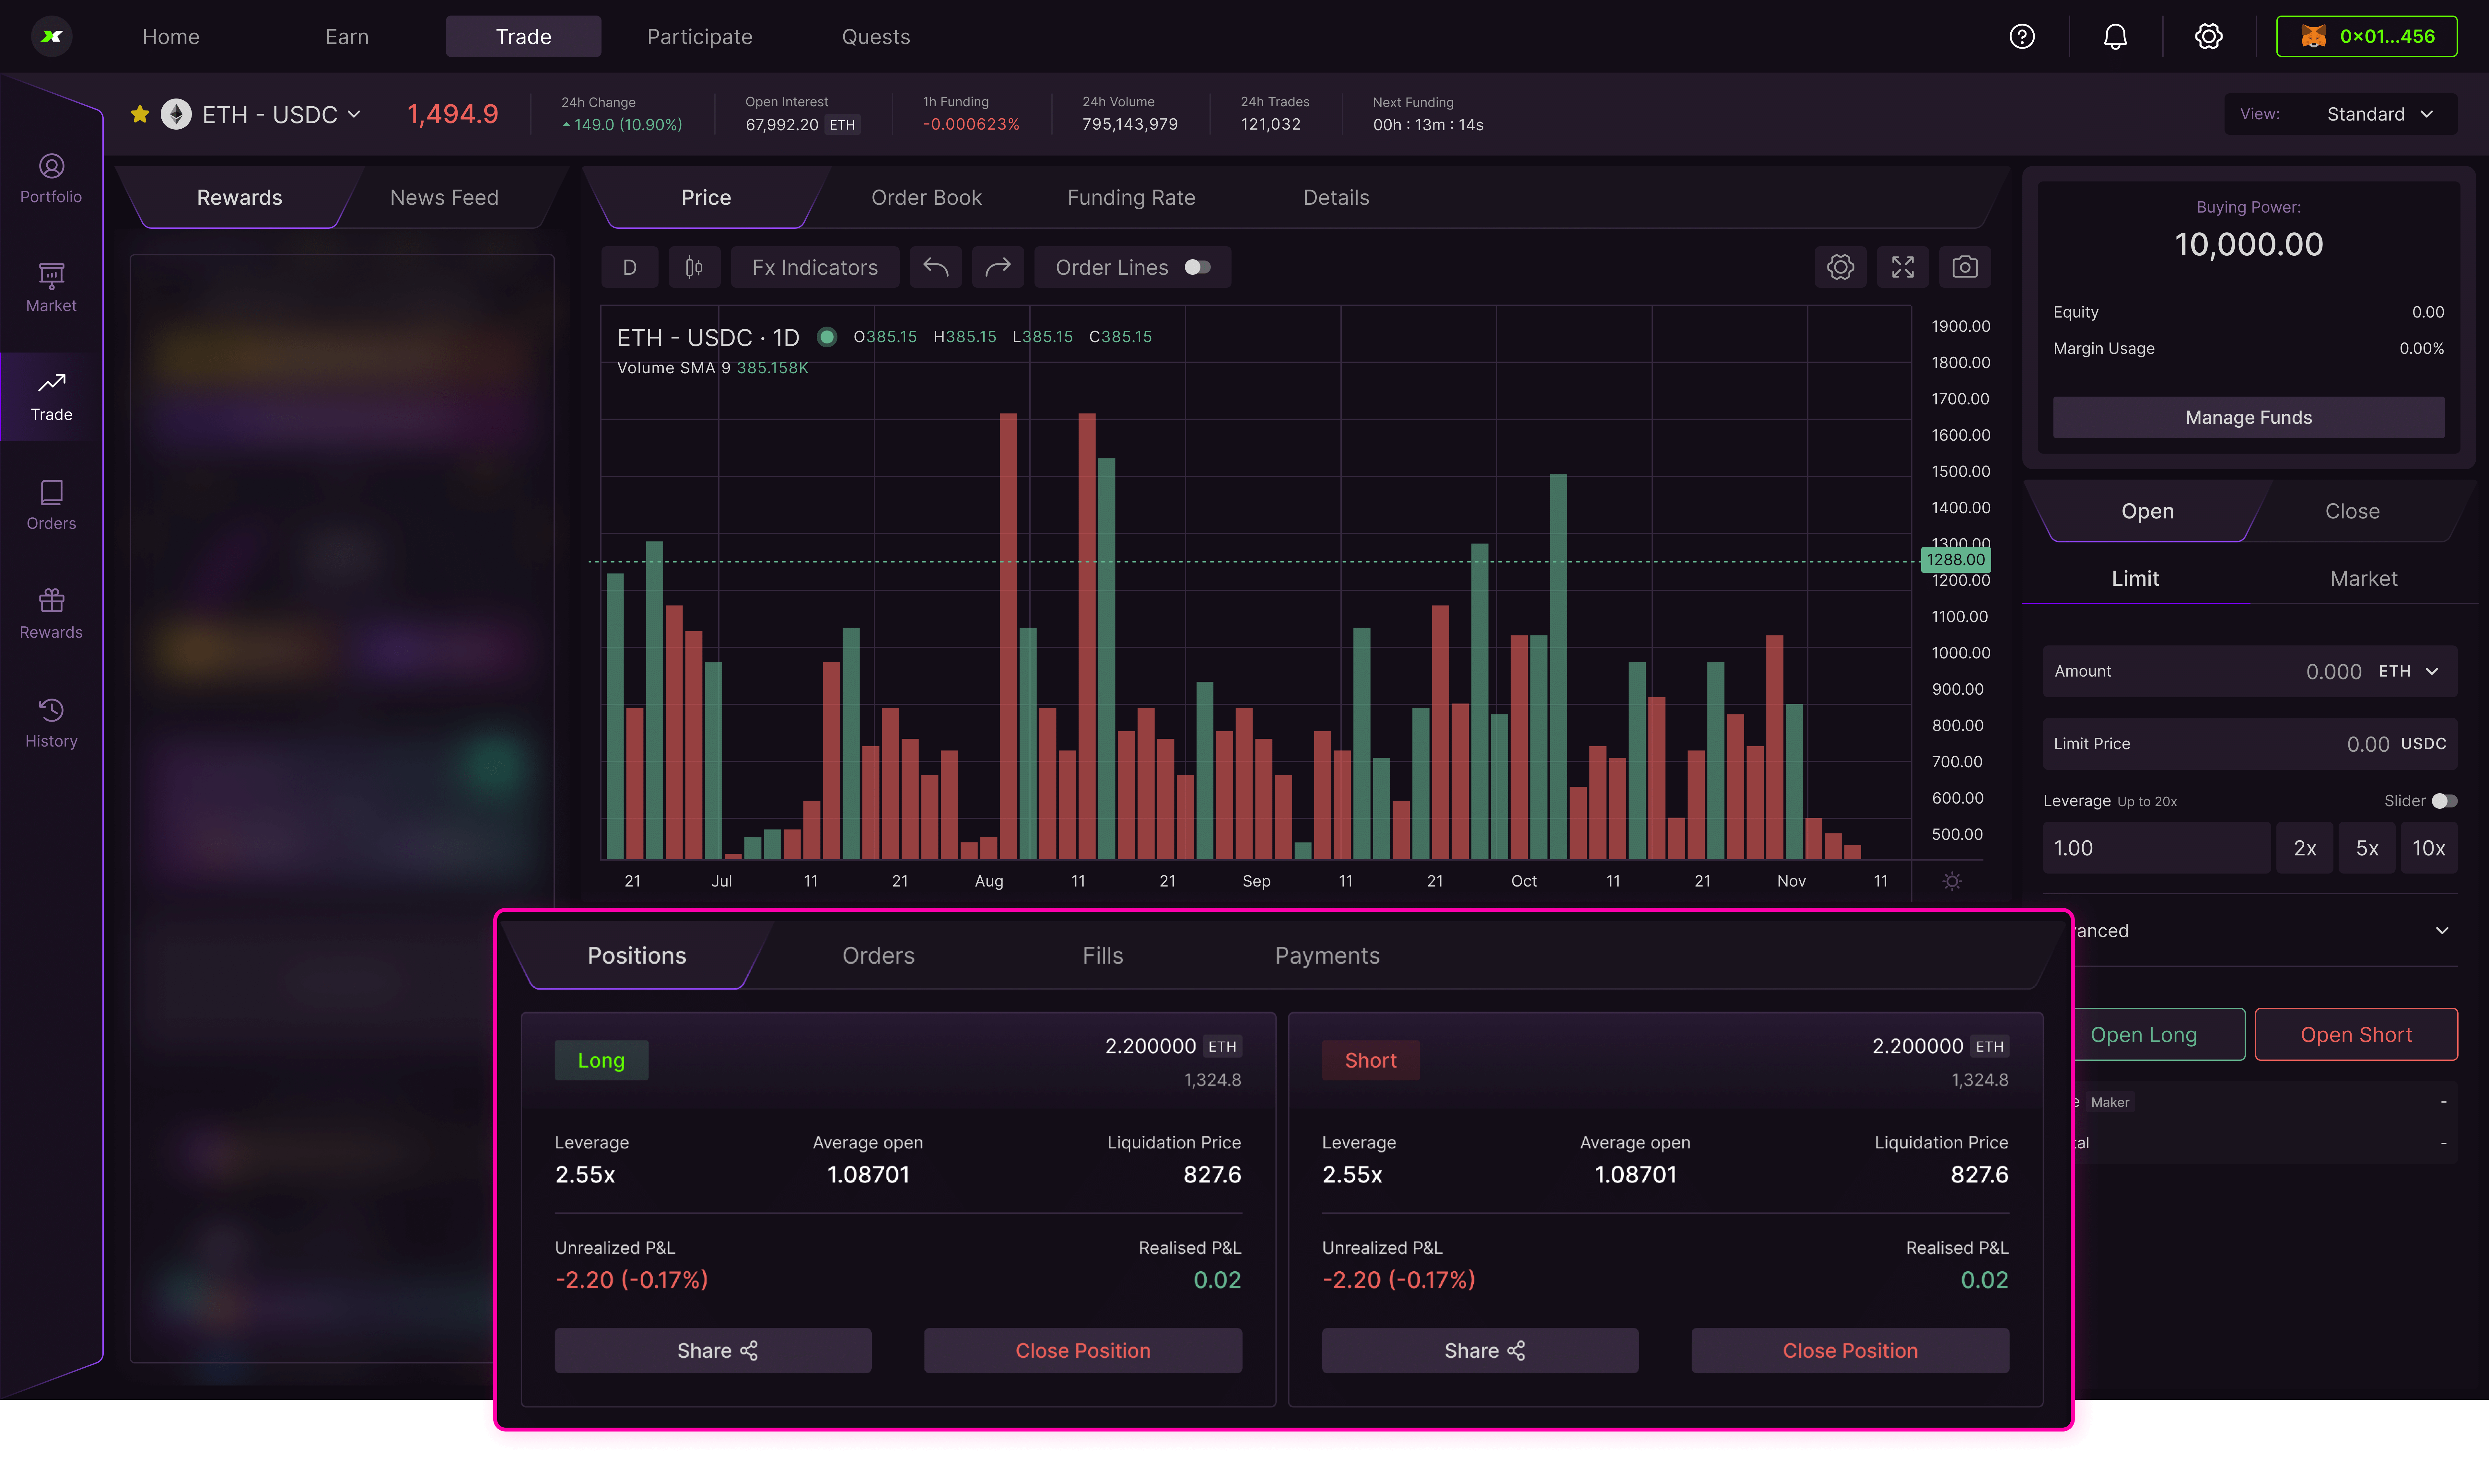Click the candlestick chart type icon
The image size is (2489, 1484).
click(x=694, y=267)
